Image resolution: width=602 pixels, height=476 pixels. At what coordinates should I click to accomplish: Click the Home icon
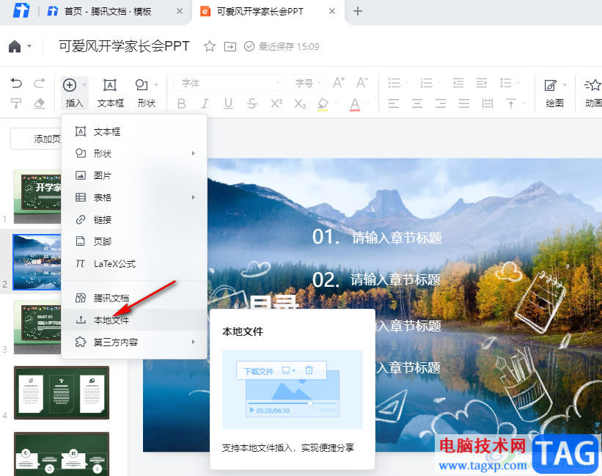15,46
